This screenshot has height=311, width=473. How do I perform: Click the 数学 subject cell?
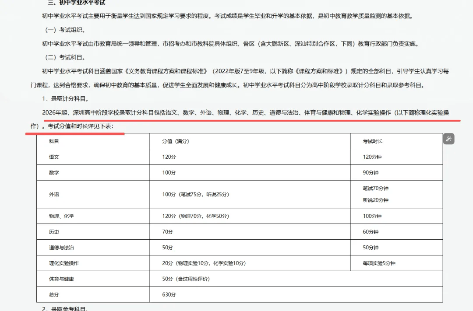coord(93,172)
